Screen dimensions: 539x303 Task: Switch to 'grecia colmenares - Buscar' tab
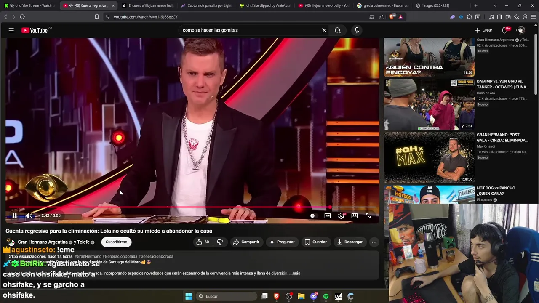pos(382,5)
